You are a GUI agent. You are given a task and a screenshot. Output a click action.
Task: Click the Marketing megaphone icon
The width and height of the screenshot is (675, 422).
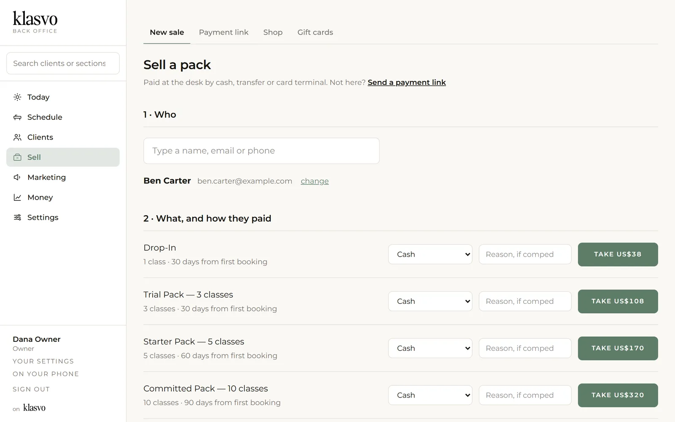(17, 177)
